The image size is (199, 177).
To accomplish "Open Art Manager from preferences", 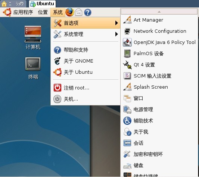I will [159, 20].
